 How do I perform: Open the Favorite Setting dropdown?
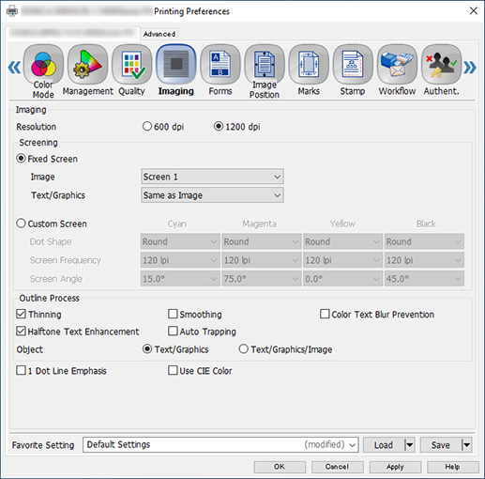tap(220, 444)
